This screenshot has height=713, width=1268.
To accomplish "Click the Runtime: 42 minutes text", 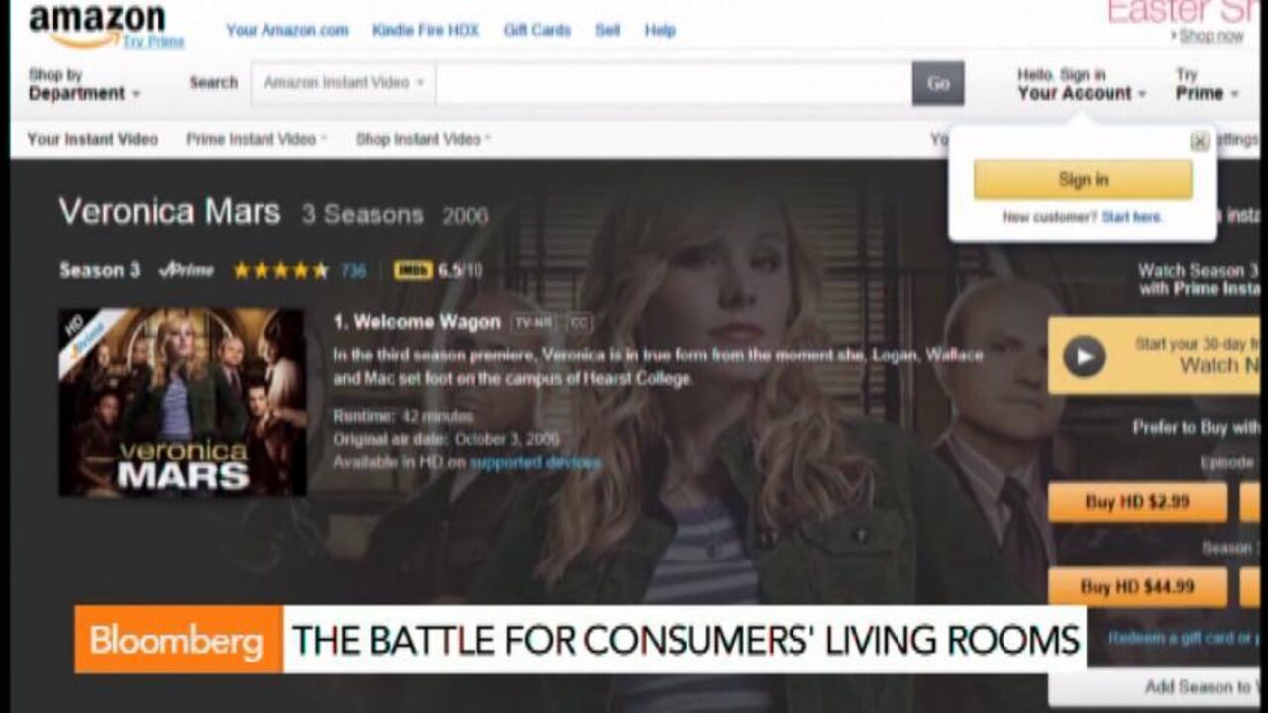I will coord(402,416).
